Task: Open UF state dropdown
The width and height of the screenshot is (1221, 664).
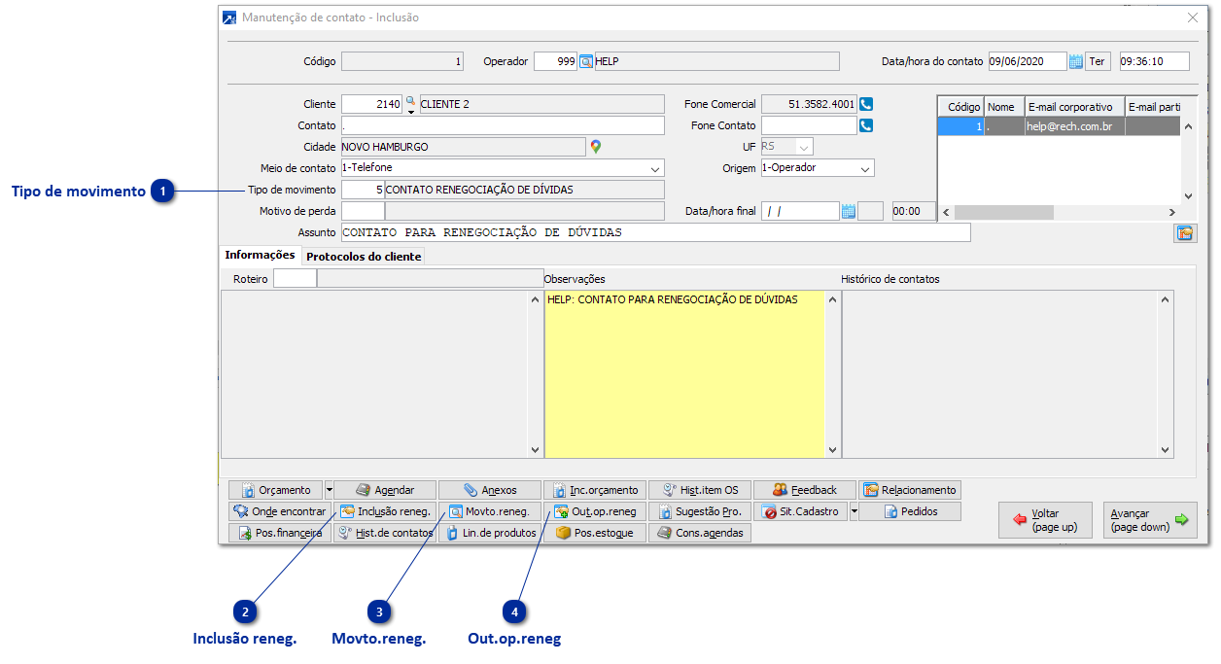Action: (804, 147)
